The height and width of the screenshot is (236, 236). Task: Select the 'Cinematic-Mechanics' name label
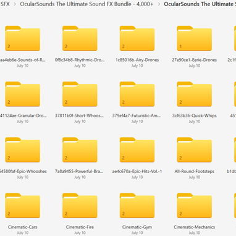pyautogui.click(x=195, y=227)
